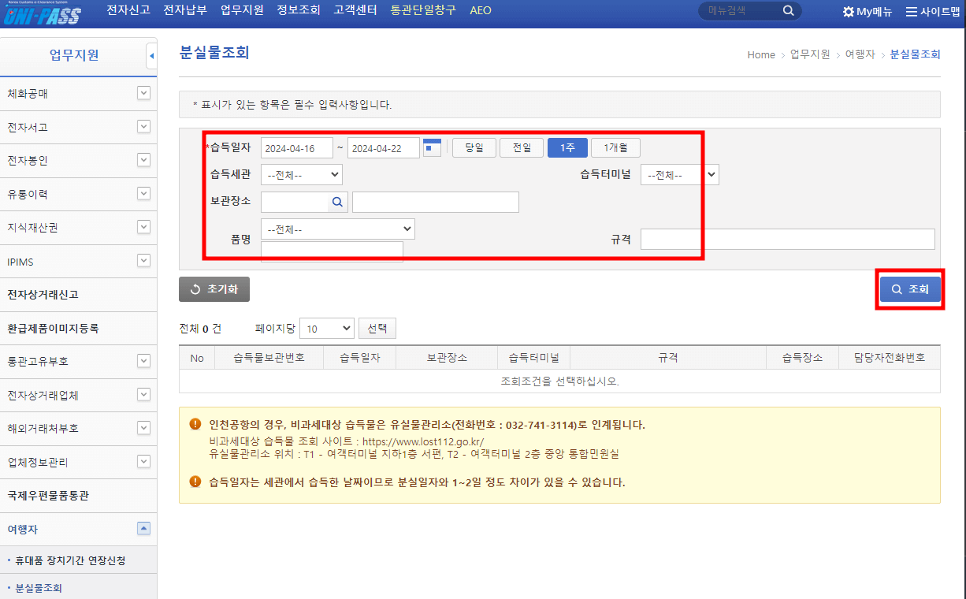Select the 전일 date range option

(521, 147)
